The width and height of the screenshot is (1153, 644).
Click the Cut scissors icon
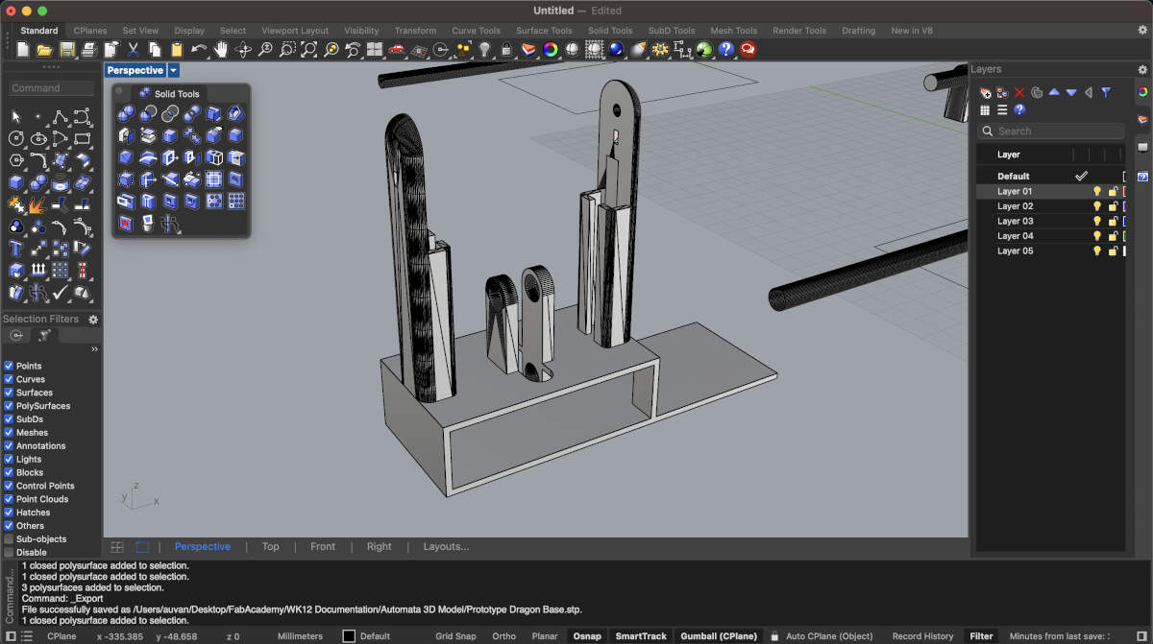click(134, 48)
